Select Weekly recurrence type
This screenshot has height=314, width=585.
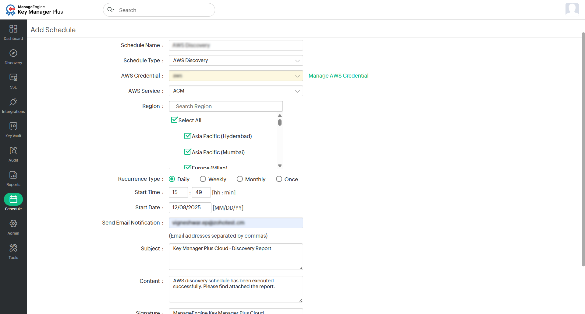tap(203, 179)
